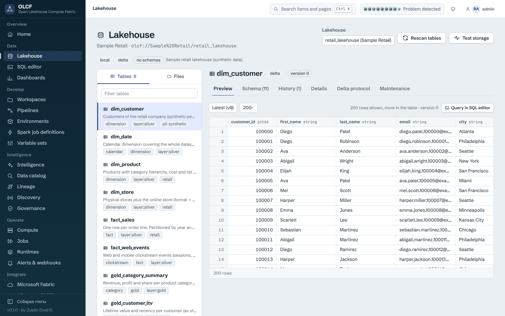Switch to the Schema (11) tab
The image size is (505, 316).
(x=255, y=88)
